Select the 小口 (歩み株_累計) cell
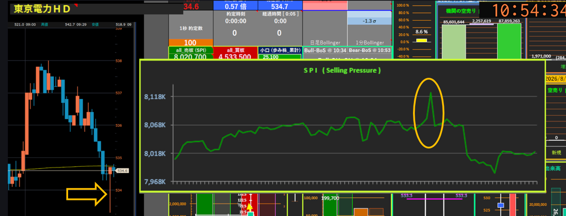Screen dimensions: 566x216 [279, 50]
